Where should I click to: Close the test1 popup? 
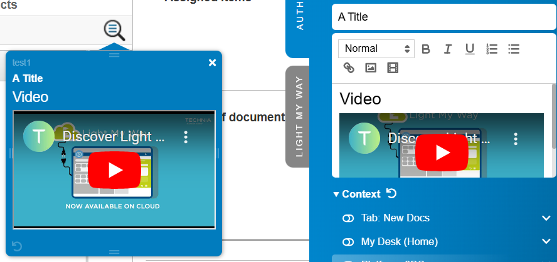pos(213,63)
